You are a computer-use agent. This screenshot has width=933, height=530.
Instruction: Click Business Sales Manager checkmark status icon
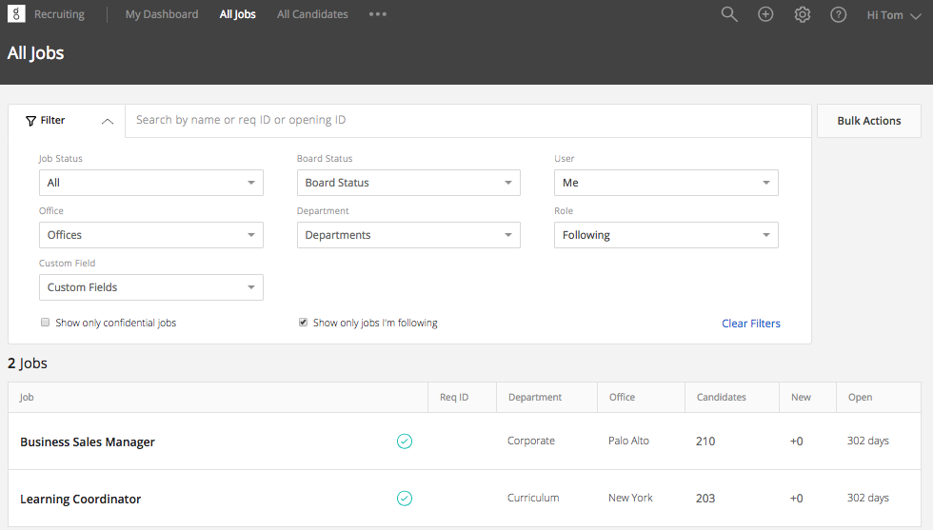coord(404,441)
